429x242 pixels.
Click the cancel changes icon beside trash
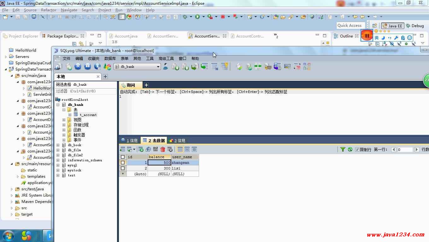[170, 149]
